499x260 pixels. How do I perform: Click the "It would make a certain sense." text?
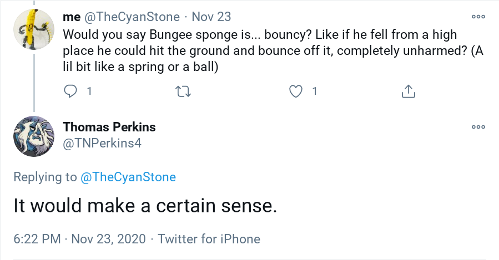(x=145, y=207)
